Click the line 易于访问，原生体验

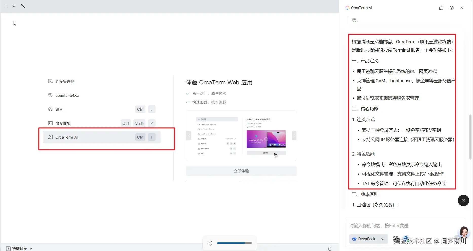[x=209, y=93]
